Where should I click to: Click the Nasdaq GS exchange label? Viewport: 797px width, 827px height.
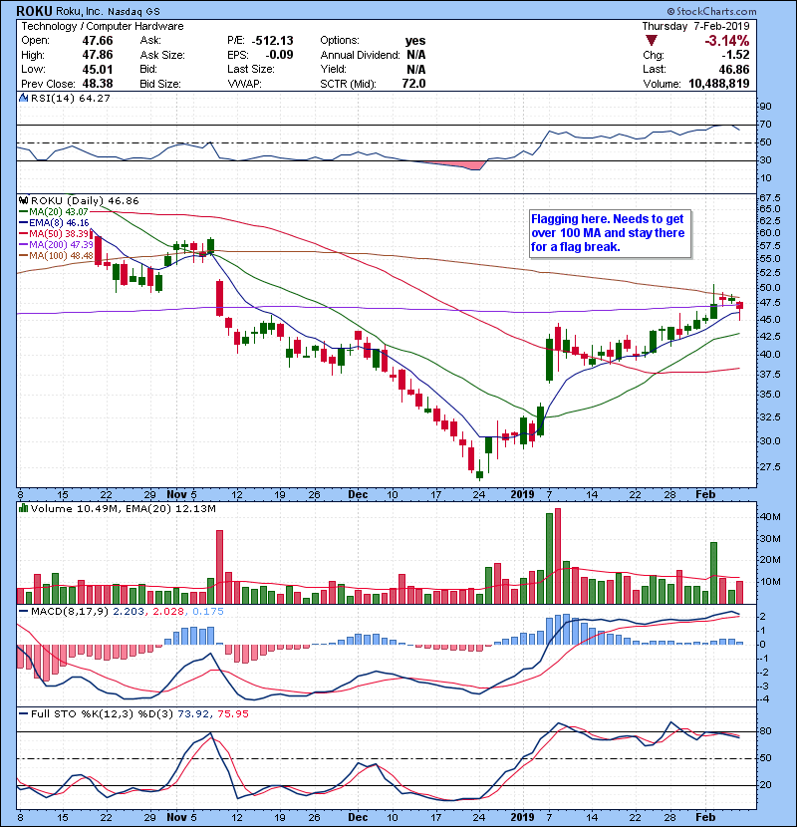(x=133, y=12)
